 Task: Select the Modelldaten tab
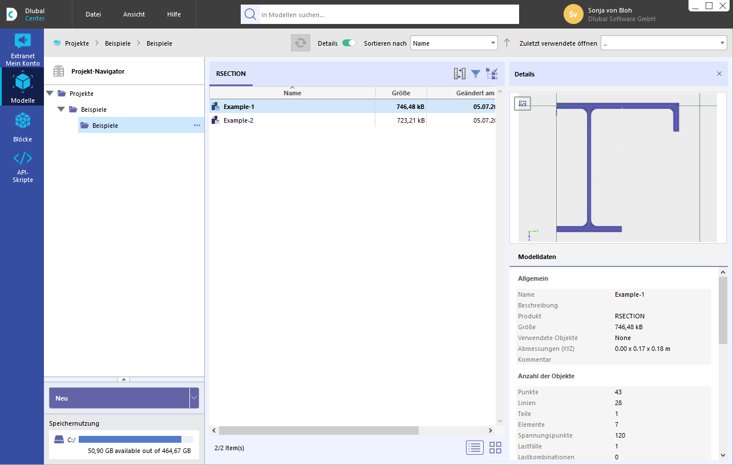click(537, 257)
